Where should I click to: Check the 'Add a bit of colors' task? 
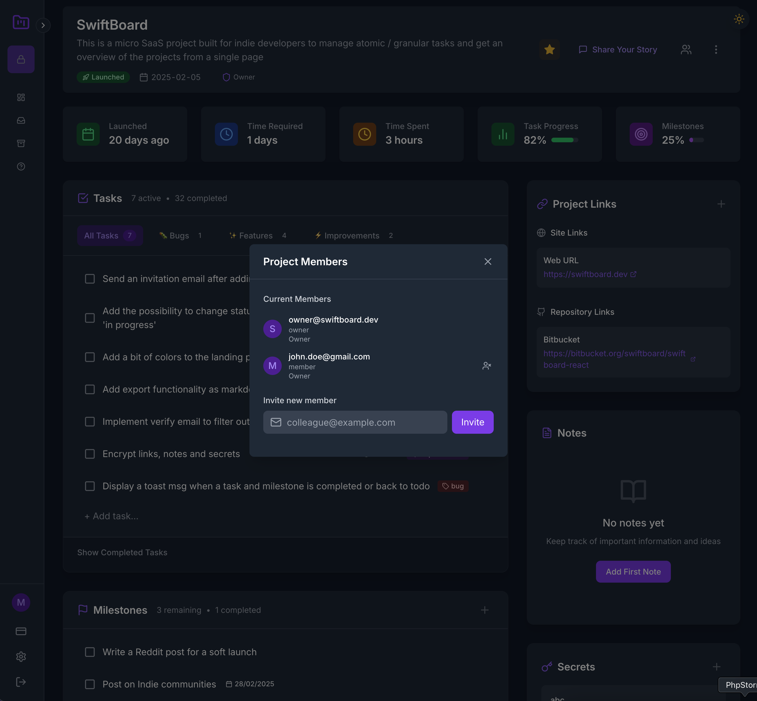[x=90, y=357]
